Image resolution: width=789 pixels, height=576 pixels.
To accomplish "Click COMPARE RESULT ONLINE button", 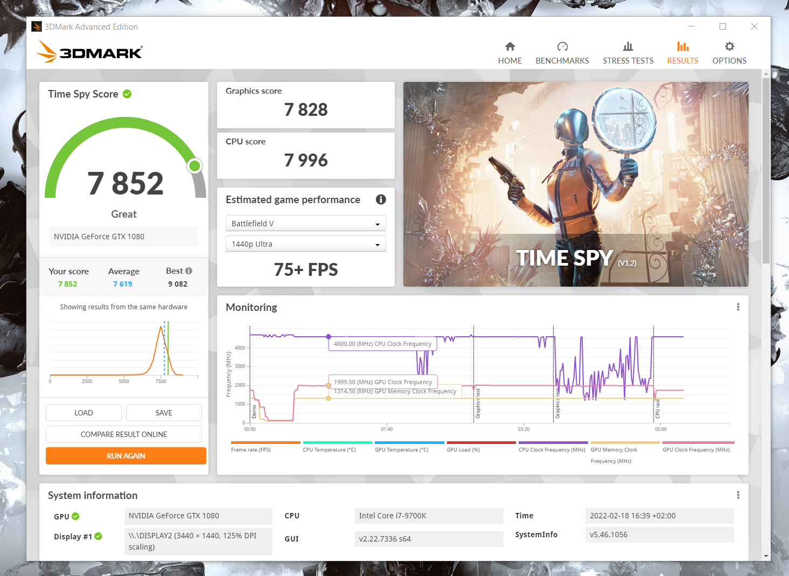I will (x=124, y=434).
